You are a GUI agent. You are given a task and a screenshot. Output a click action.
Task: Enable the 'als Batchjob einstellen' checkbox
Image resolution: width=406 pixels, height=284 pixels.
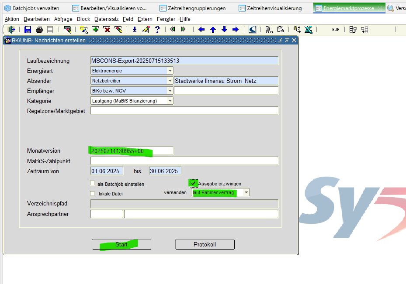(x=93, y=184)
